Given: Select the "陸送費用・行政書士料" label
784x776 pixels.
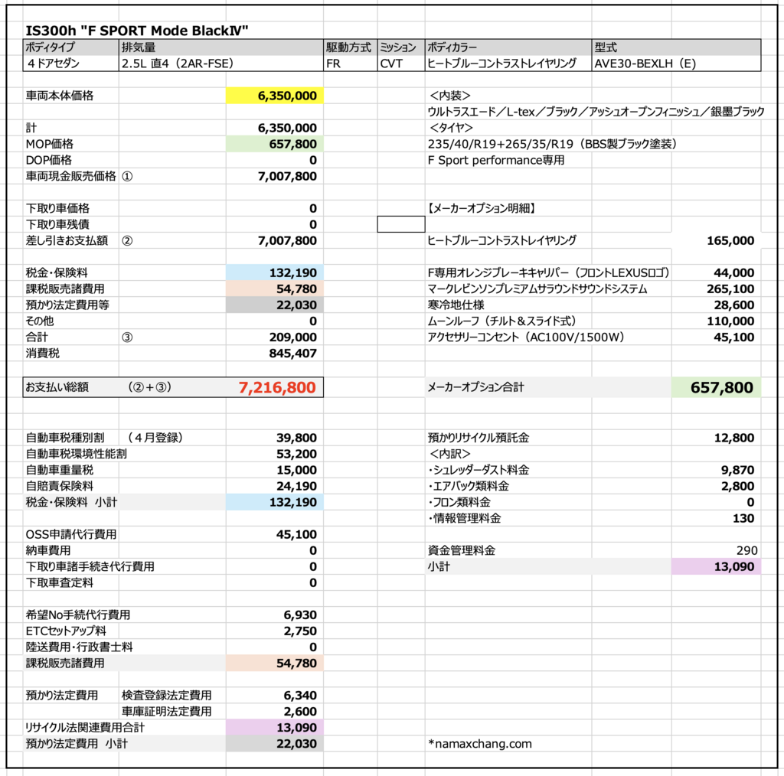Looking at the screenshot, I should point(79,647).
